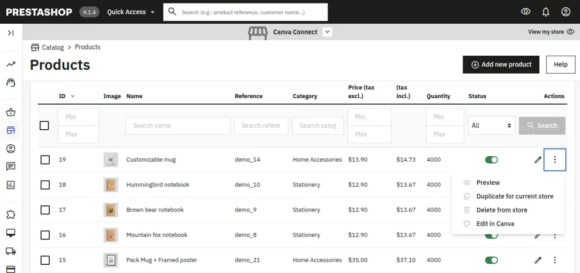Select checkbox for Mountain fox notebook row
Viewport: 580px width, 273px height.
tap(45, 235)
